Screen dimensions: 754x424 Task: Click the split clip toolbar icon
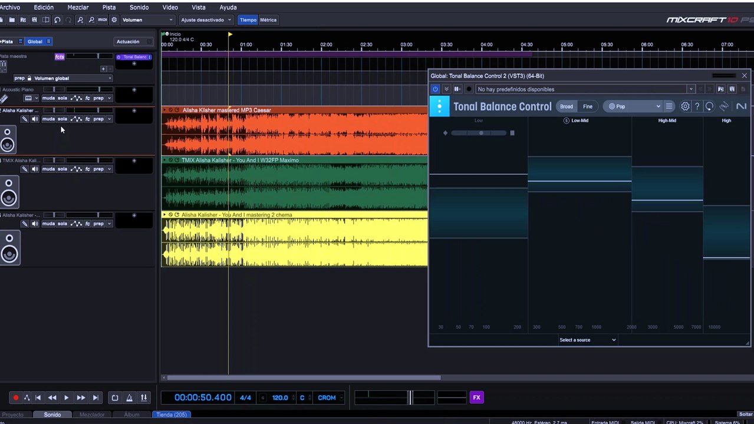(x=45, y=20)
